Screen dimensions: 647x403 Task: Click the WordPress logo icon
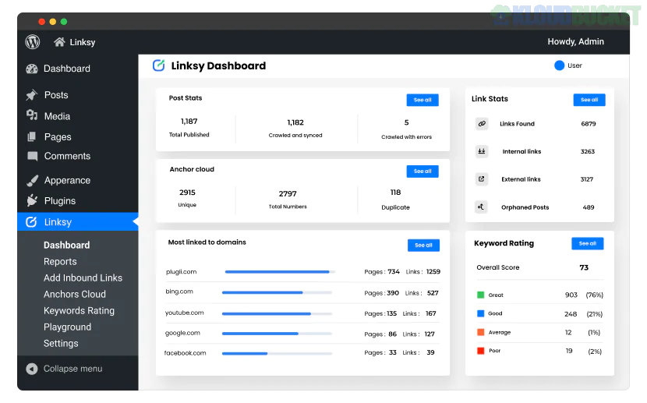point(33,41)
